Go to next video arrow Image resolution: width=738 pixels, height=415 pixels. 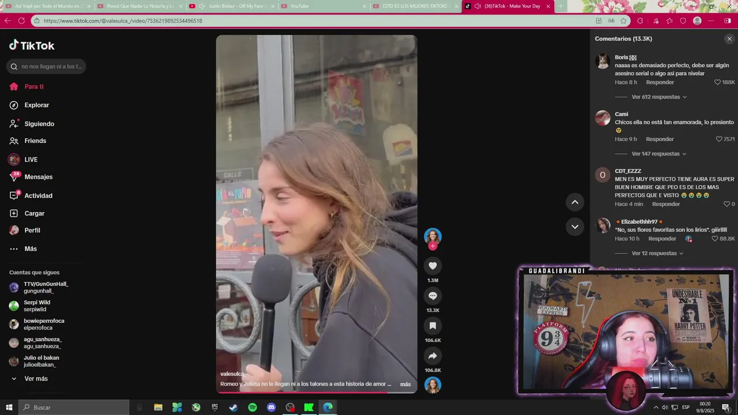(x=574, y=227)
